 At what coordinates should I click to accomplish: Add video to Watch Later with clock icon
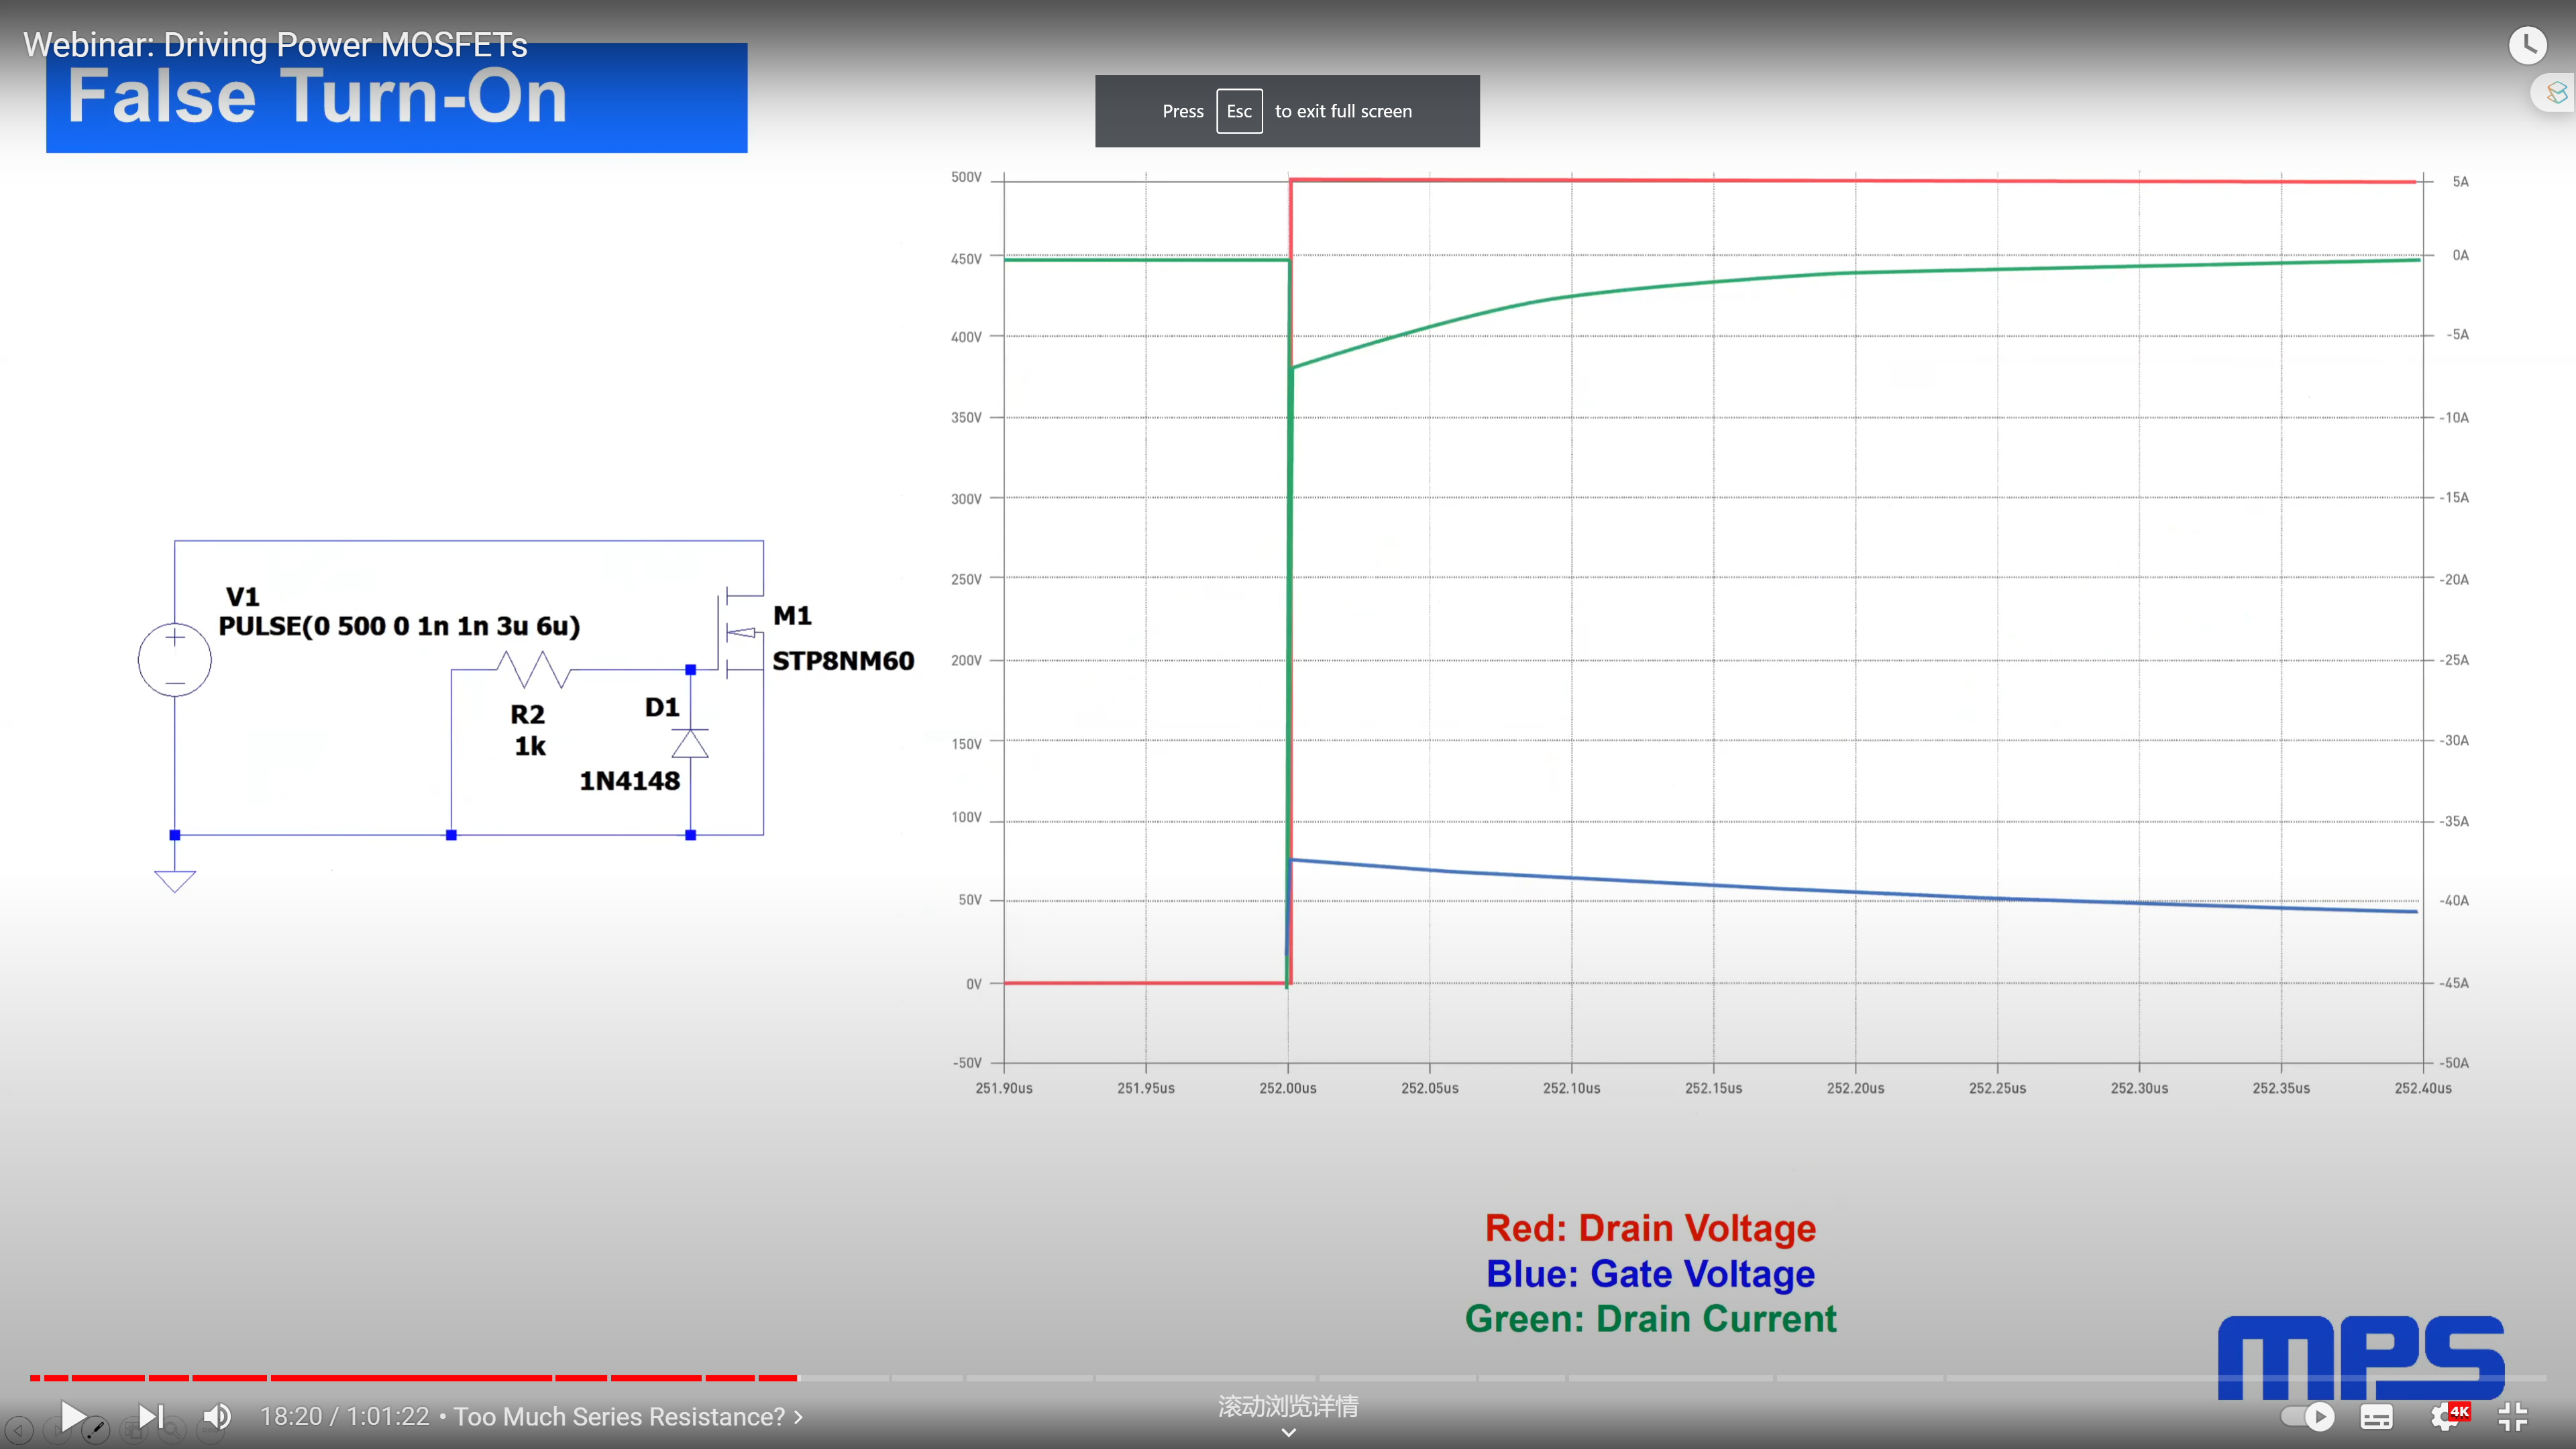(x=2527, y=45)
